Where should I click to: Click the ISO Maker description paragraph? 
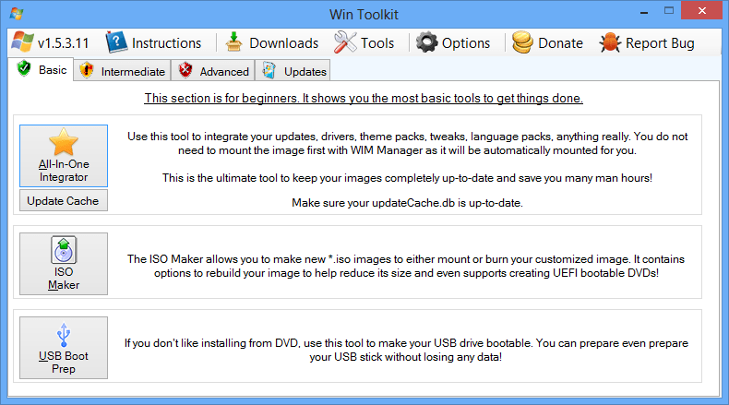(406, 266)
